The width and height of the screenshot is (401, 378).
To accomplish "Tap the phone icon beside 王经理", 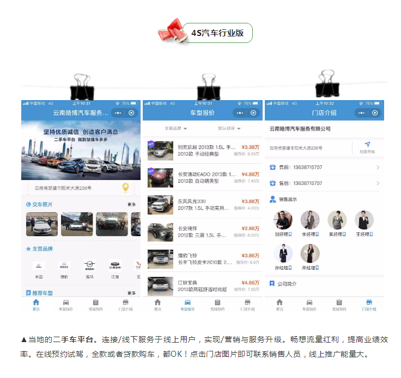I will click(372, 234).
